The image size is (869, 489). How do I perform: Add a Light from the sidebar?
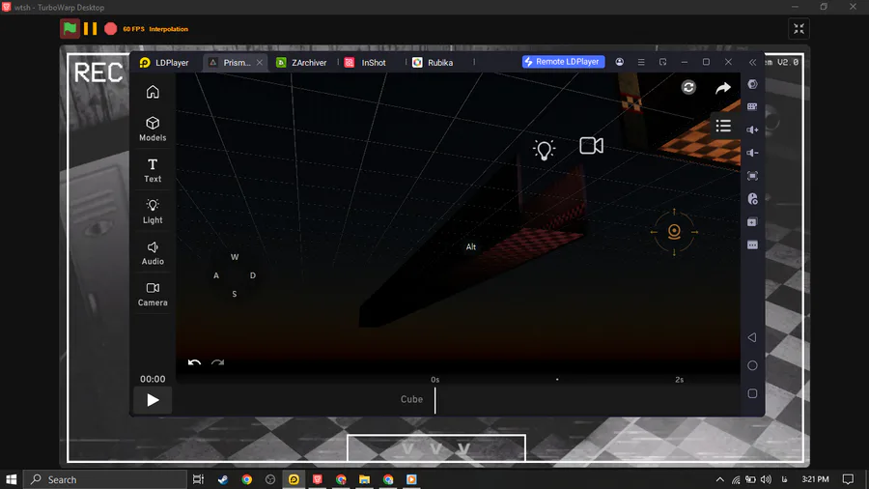pyautogui.click(x=153, y=212)
